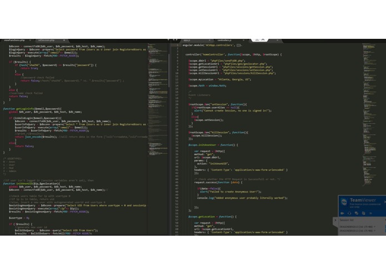Click the $rootScope.$on 'killSession' line
The width and height of the screenshot is (386, 274).
[218, 133]
